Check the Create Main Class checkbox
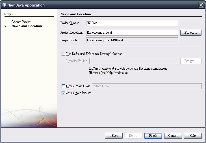The height and width of the screenshot is (143, 206). tap(63, 86)
